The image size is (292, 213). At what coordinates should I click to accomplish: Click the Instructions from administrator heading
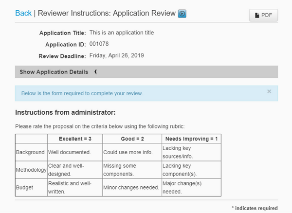click(x=65, y=112)
